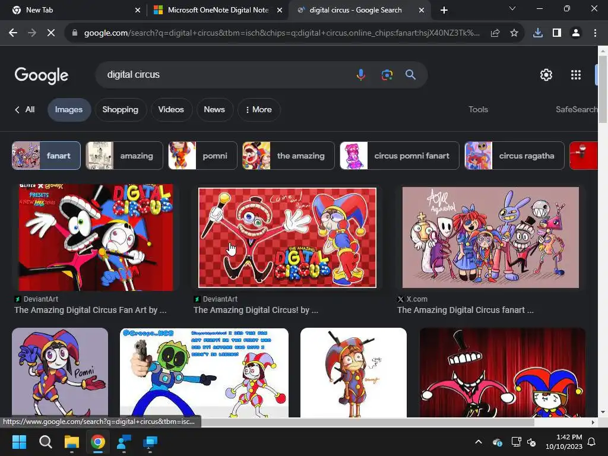The width and height of the screenshot is (608, 456).
Task: Open Chrome downloads icon
Action: pos(538,33)
